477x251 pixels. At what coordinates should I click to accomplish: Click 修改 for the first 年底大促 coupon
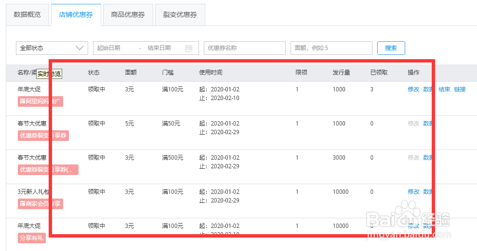413,89
